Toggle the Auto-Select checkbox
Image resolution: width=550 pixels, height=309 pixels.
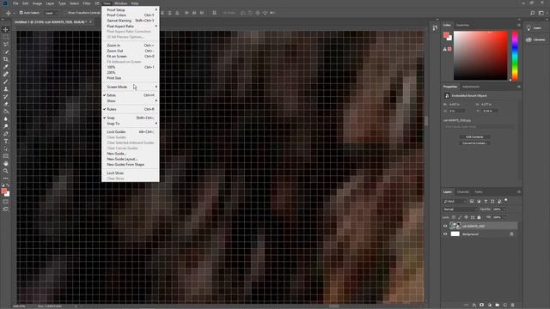(x=21, y=13)
